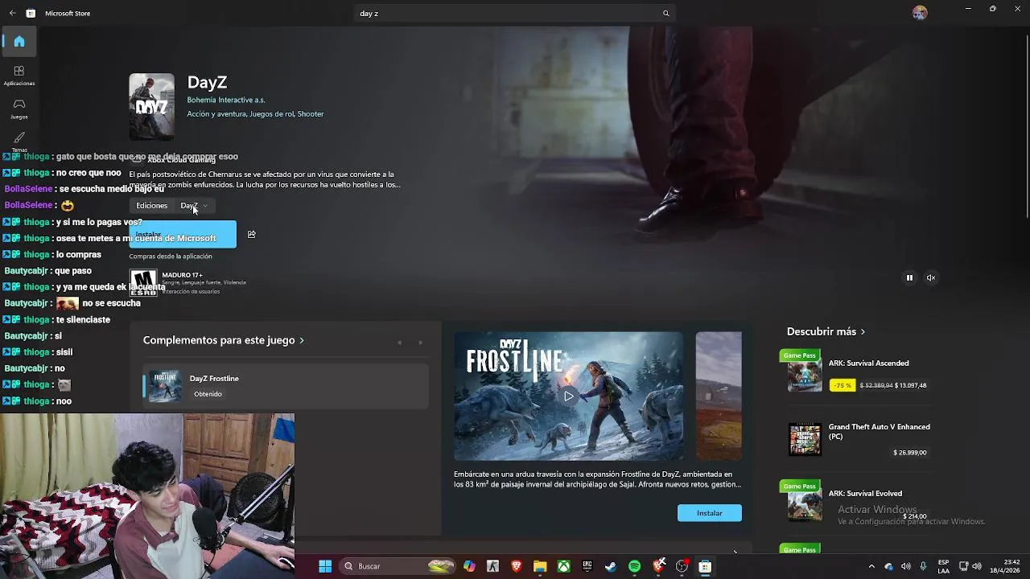Open Counter-Strike from the taskbar
The height and width of the screenshot is (579, 1030).
coord(492,566)
